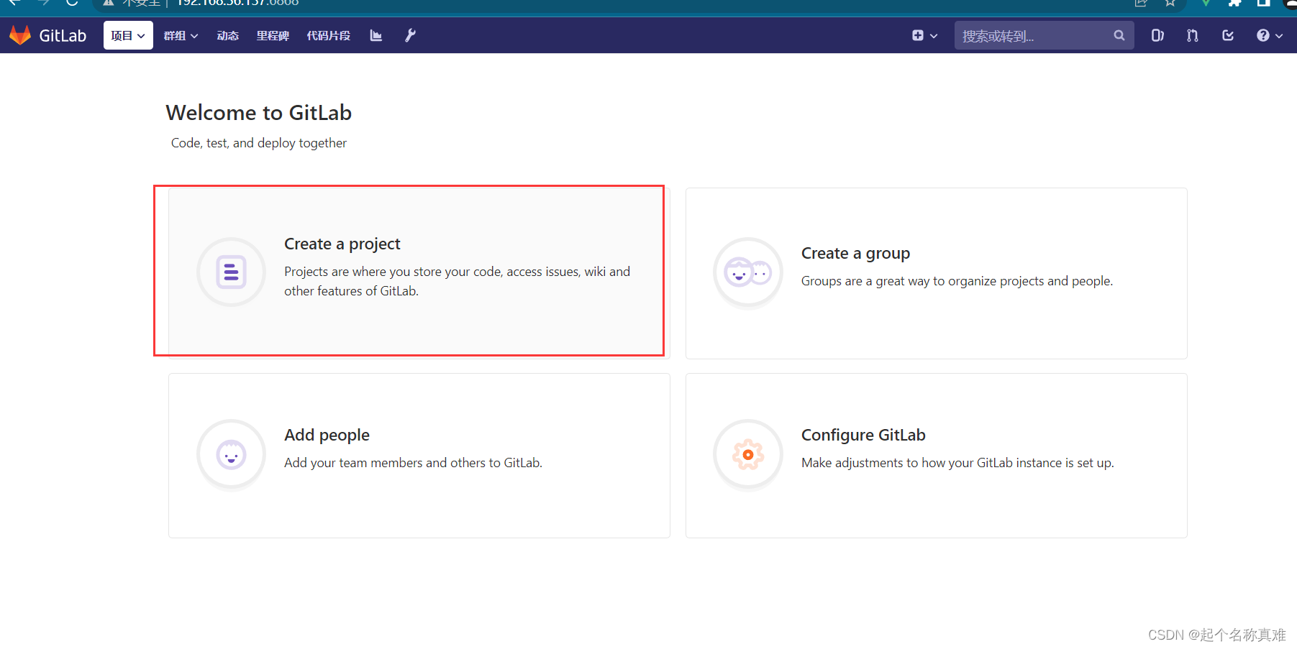Viewport: 1297px width, 649px height.
Task: Click the Add people face icon
Action: (232, 454)
